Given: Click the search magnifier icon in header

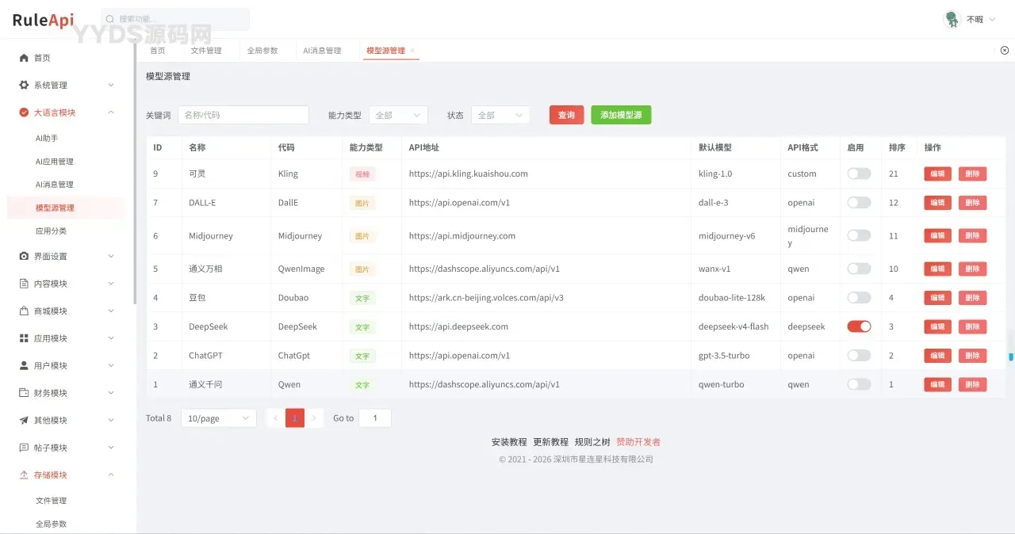Looking at the screenshot, I should [x=111, y=18].
